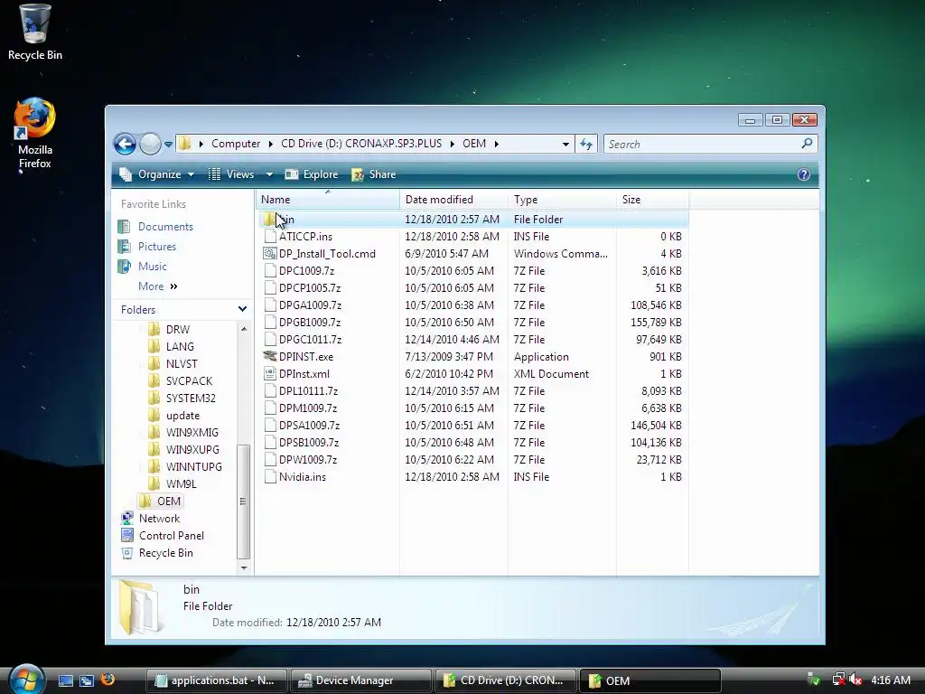Select ATICCP.ins file icon
Image resolution: width=925 pixels, height=694 pixels.
[x=269, y=237]
